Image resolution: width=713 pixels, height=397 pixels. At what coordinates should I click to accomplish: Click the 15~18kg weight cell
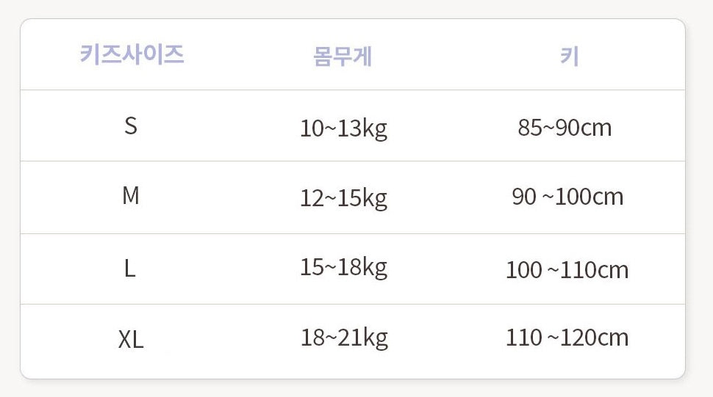point(343,267)
